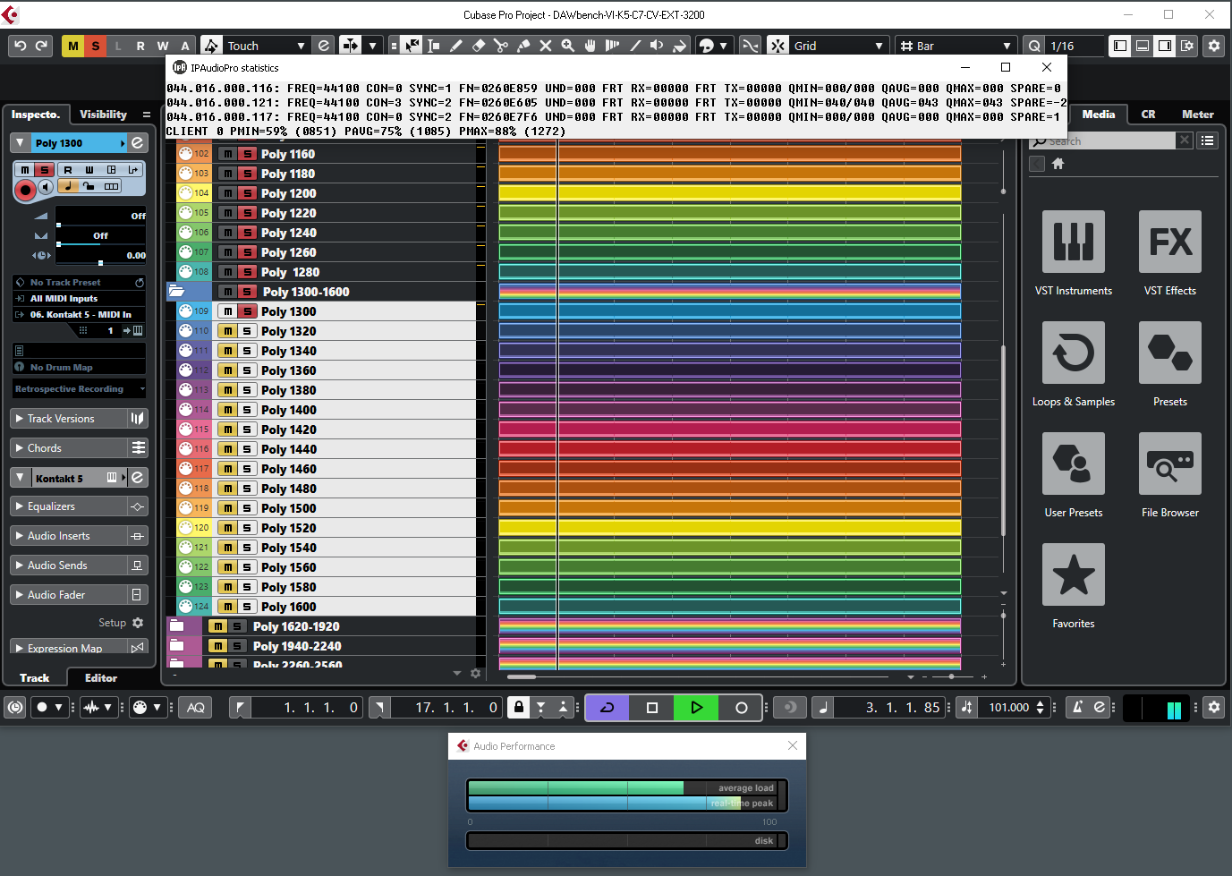
Task: Select the Object Selection arrow tool
Action: pyautogui.click(x=412, y=46)
